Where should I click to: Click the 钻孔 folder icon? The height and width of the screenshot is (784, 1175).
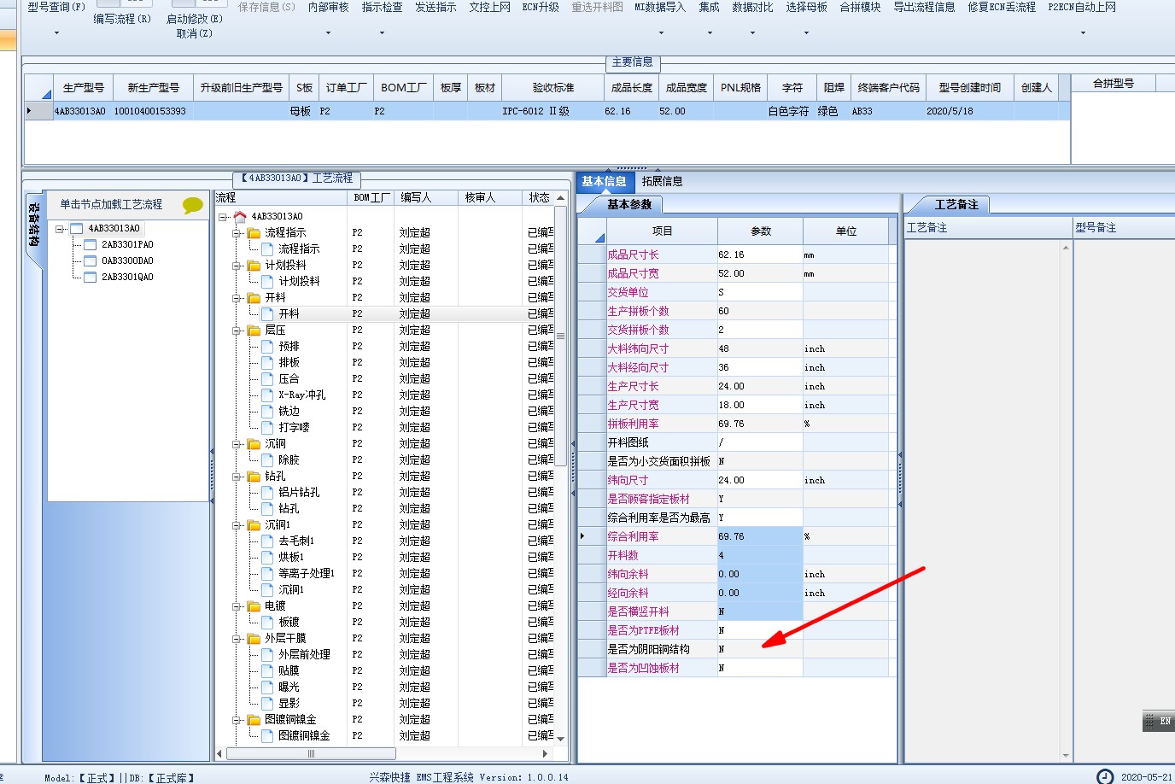pyautogui.click(x=254, y=476)
